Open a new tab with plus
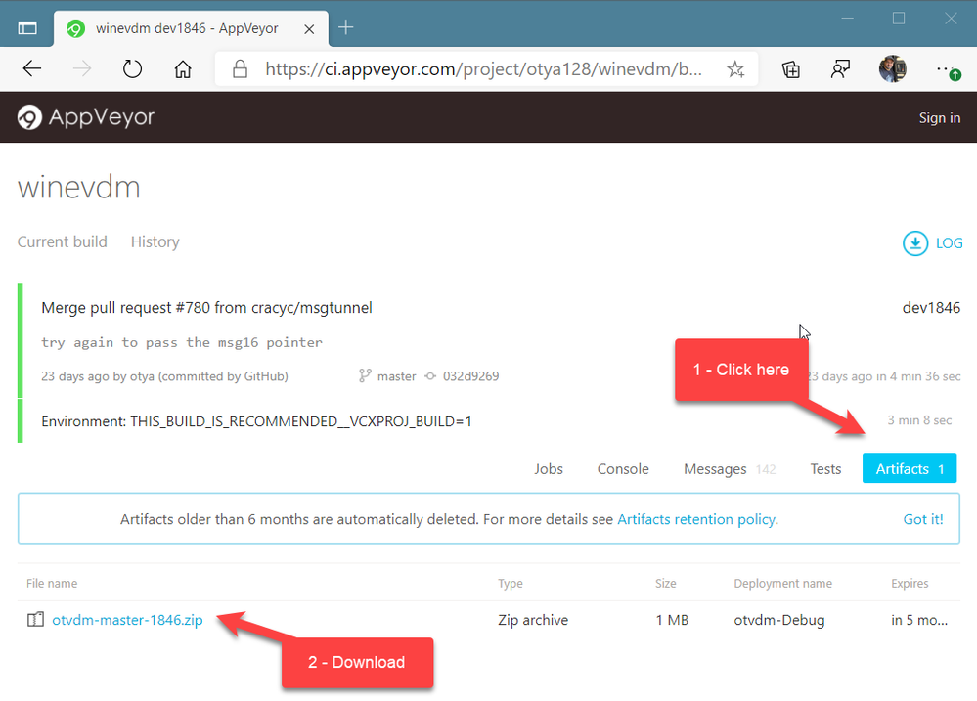The height and width of the screenshot is (701, 977). click(x=346, y=27)
